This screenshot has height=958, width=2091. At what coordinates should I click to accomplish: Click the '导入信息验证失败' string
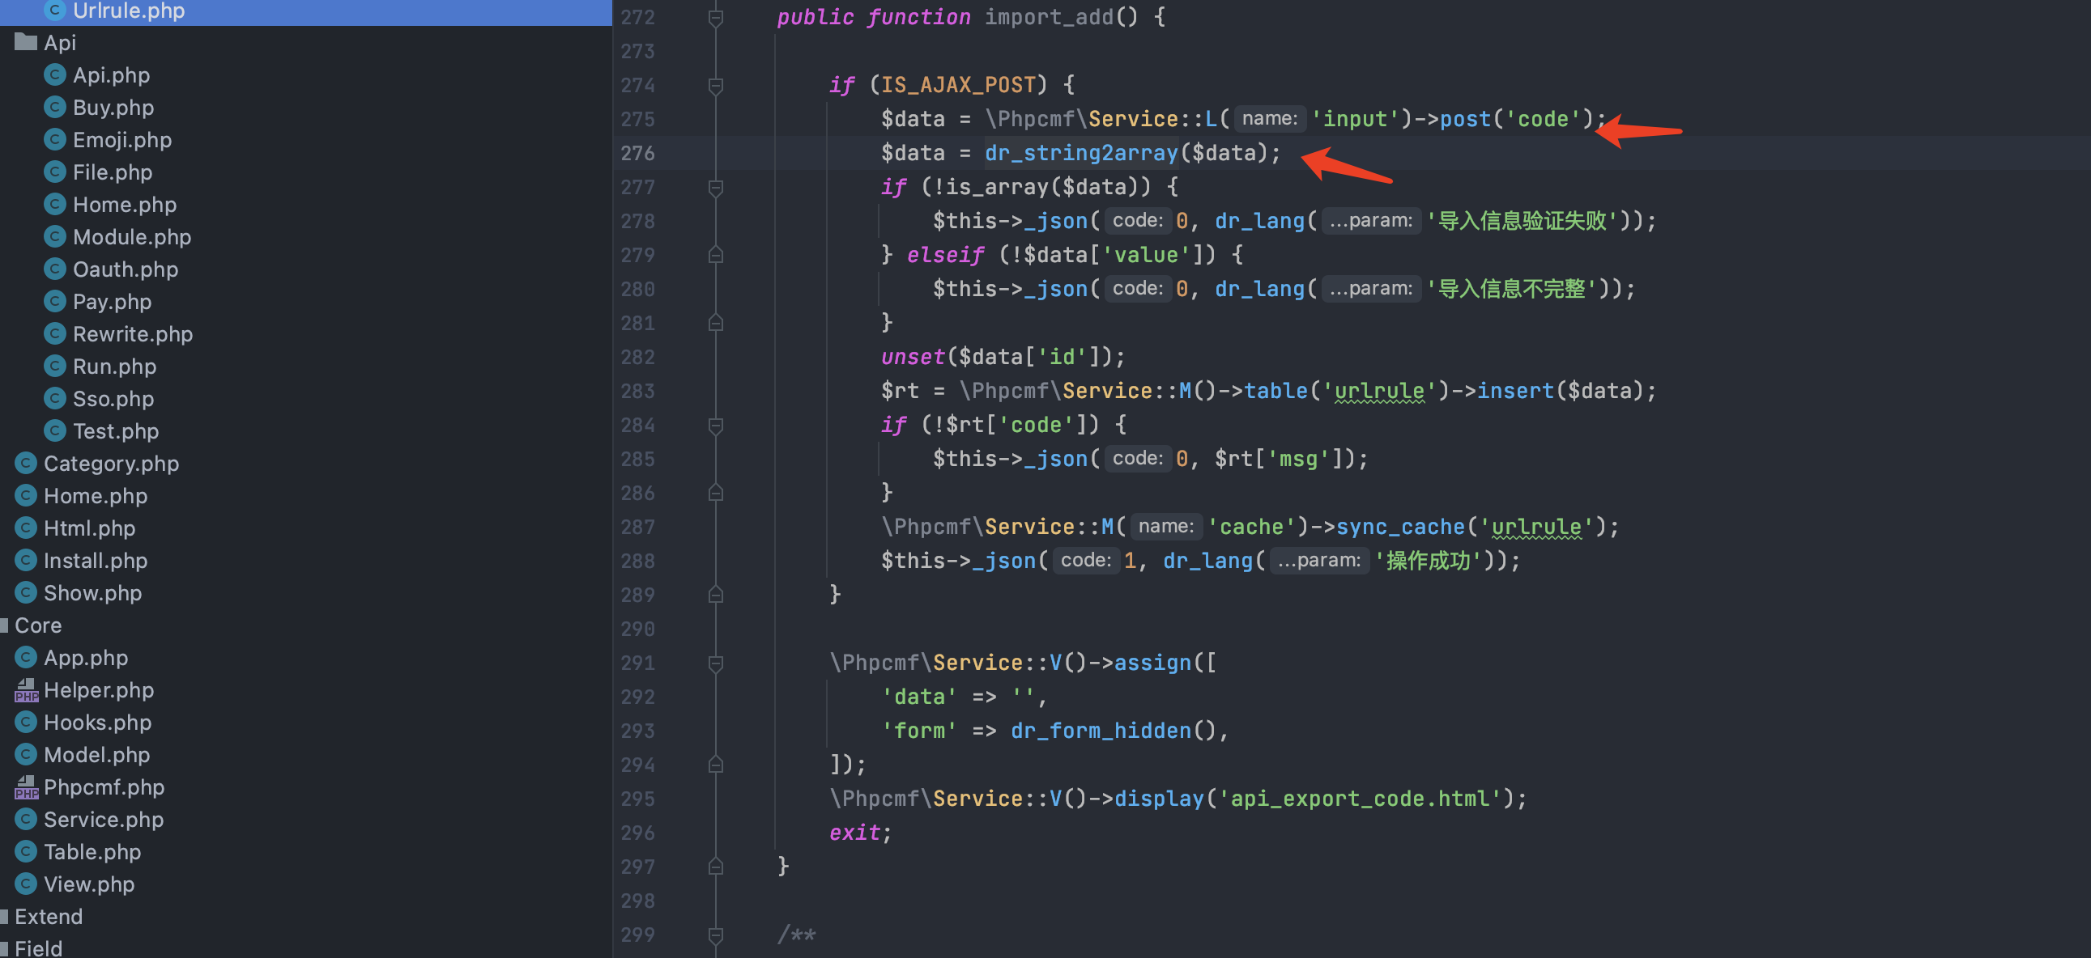(x=1522, y=221)
